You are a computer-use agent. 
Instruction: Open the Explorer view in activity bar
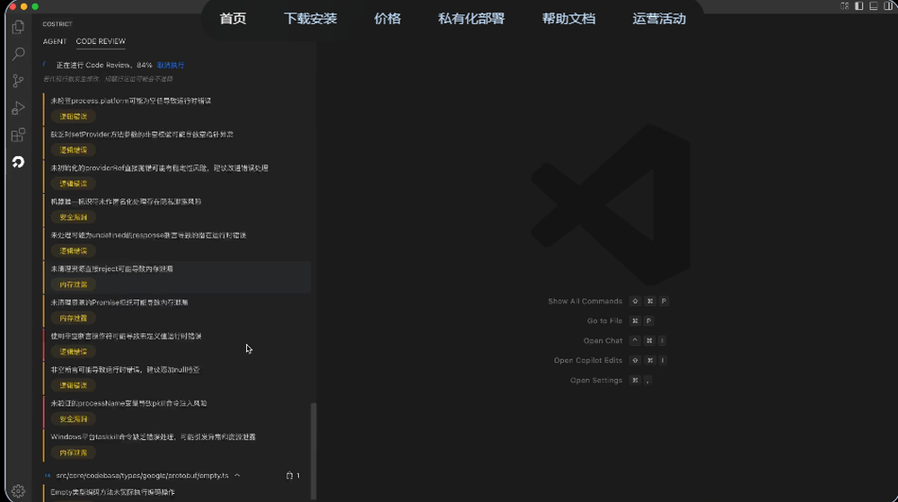point(18,27)
